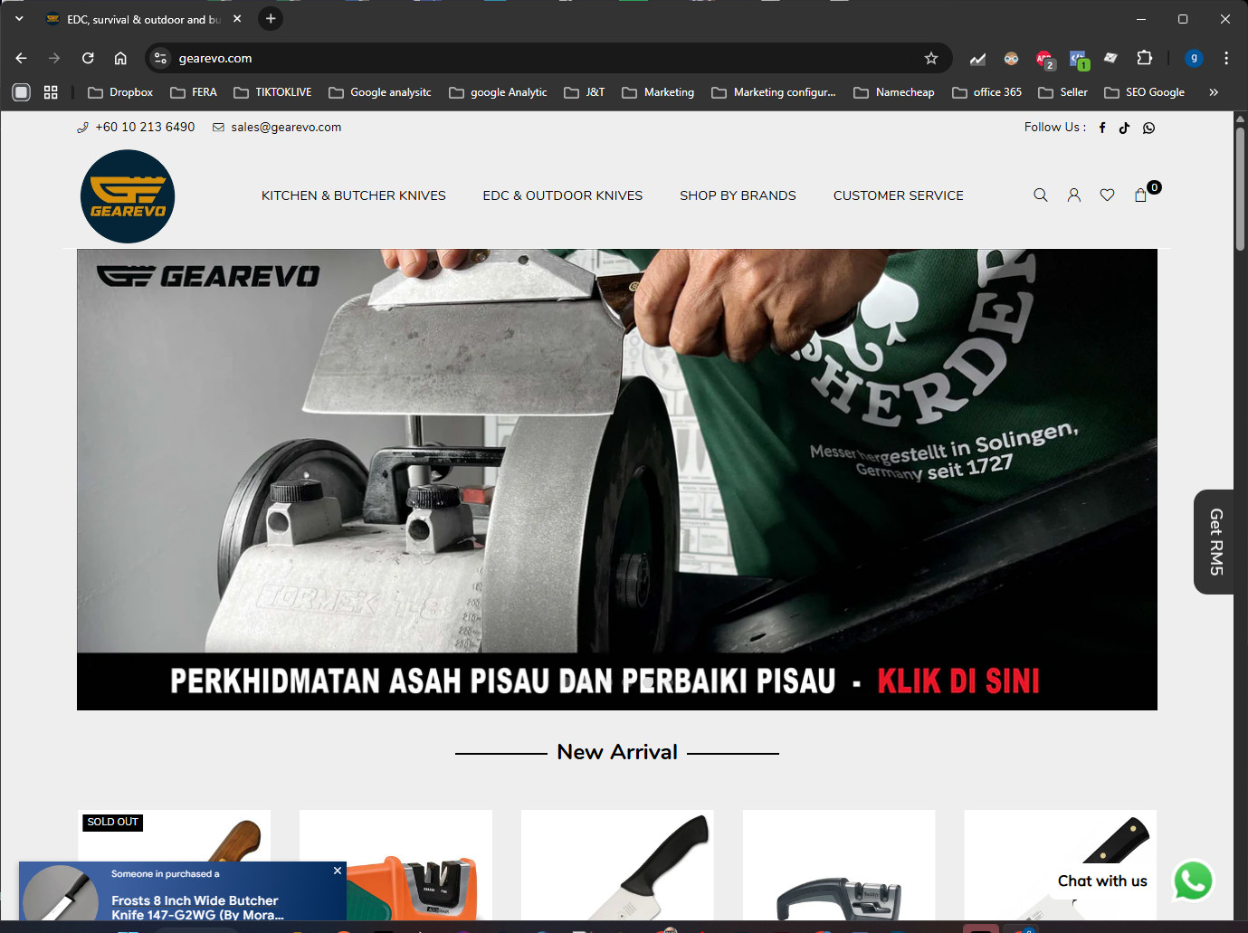Open Gearevo Facebook page icon
This screenshot has height=933, width=1248.
click(1102, 128)
